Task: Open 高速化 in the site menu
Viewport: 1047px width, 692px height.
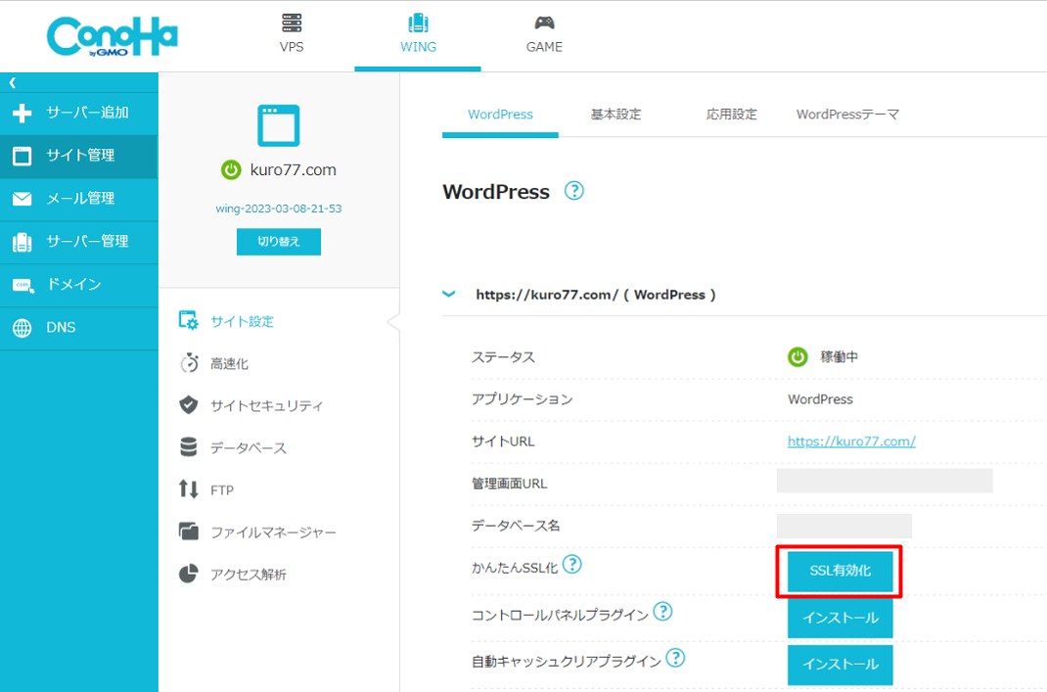Action: pos(229,363)
